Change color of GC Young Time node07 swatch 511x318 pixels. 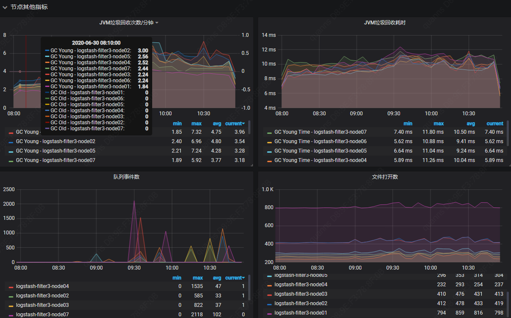point(269,133)
